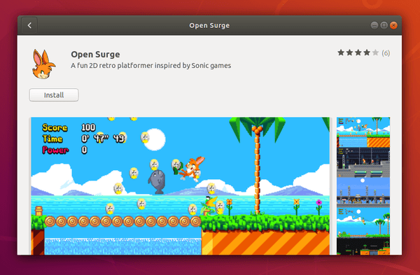Select the dark industrial level thumbnail
This screenshot has height=275, width=420.
pyautogui.click(x=363, y=162)
